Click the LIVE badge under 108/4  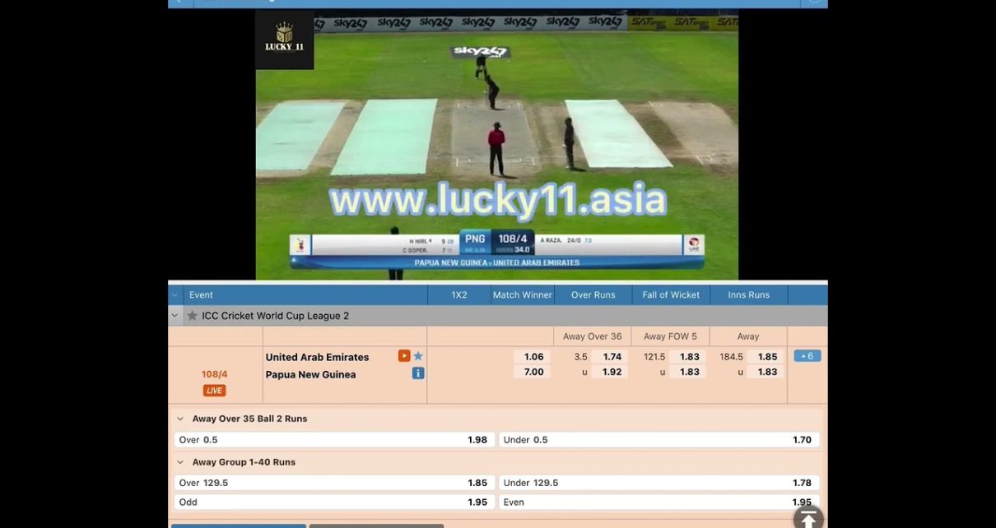click(x=214, y=391)
